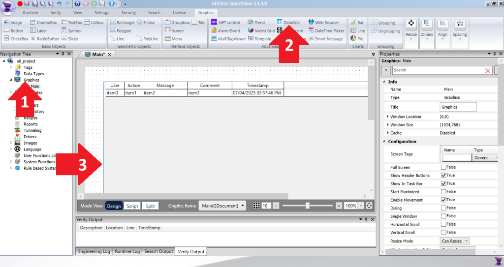Insert a MultiTagViewer object
504x267 pixels.
click(x=228, y=38)
